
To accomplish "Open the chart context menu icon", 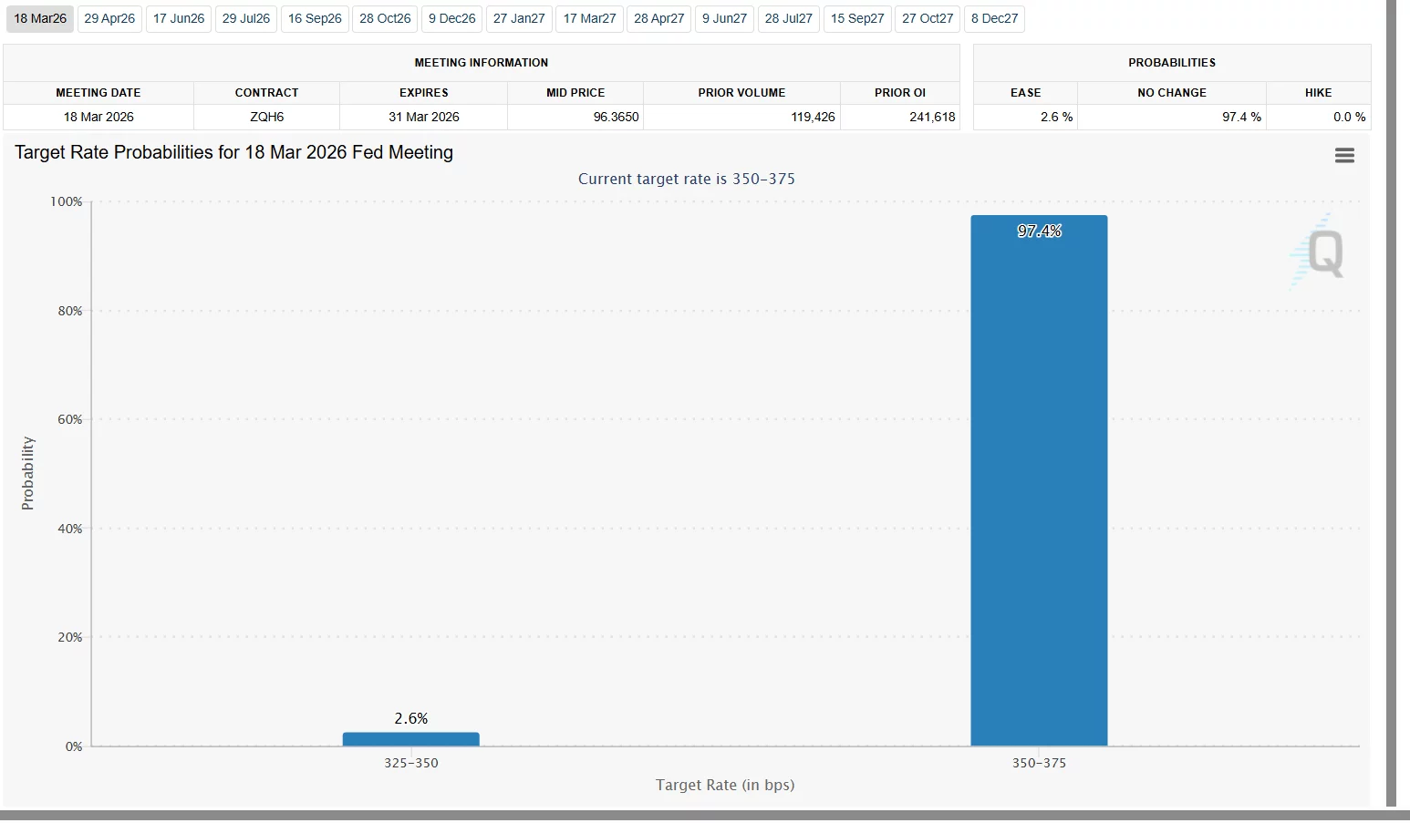I will coord(1343,155).
